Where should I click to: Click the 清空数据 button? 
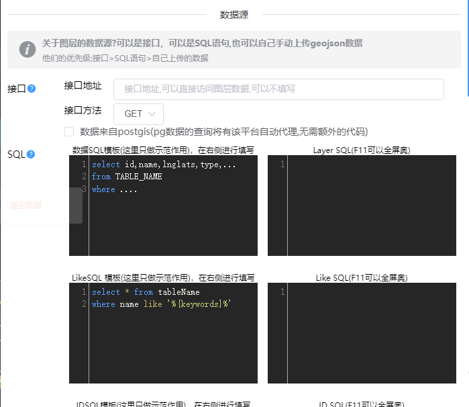click(x=25, y=206)
